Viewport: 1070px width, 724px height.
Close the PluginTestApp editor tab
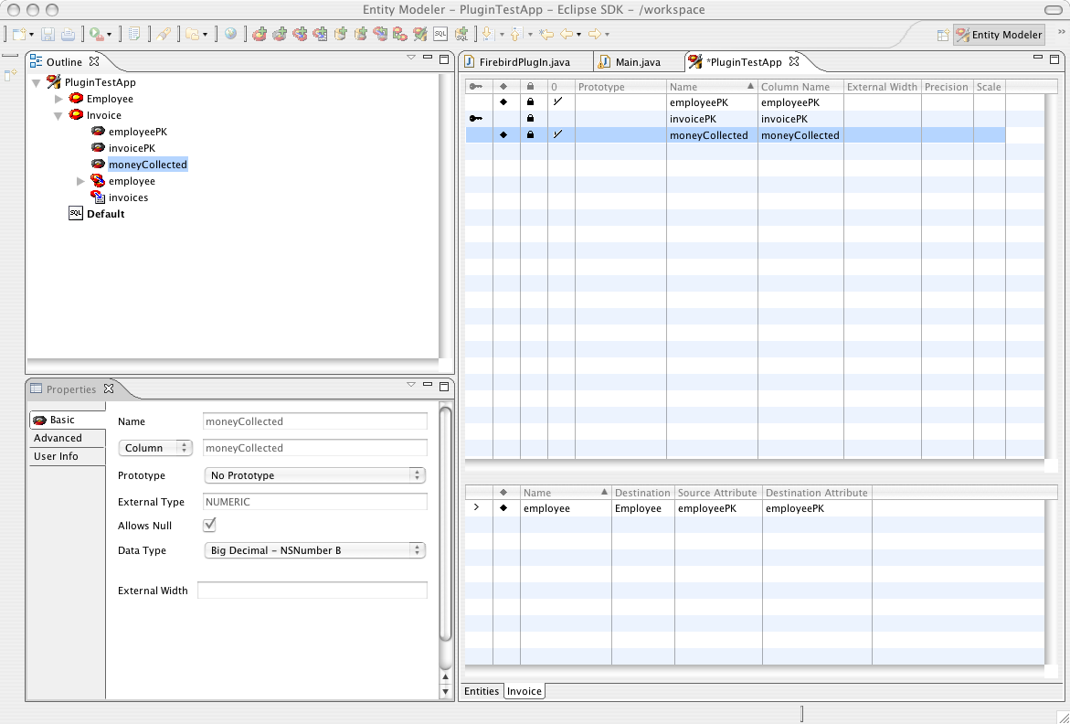click(794, 60)
